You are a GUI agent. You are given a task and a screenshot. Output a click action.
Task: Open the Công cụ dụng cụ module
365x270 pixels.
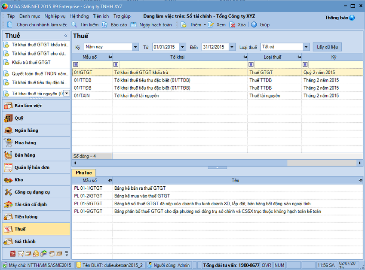click(x=36, y=192)
